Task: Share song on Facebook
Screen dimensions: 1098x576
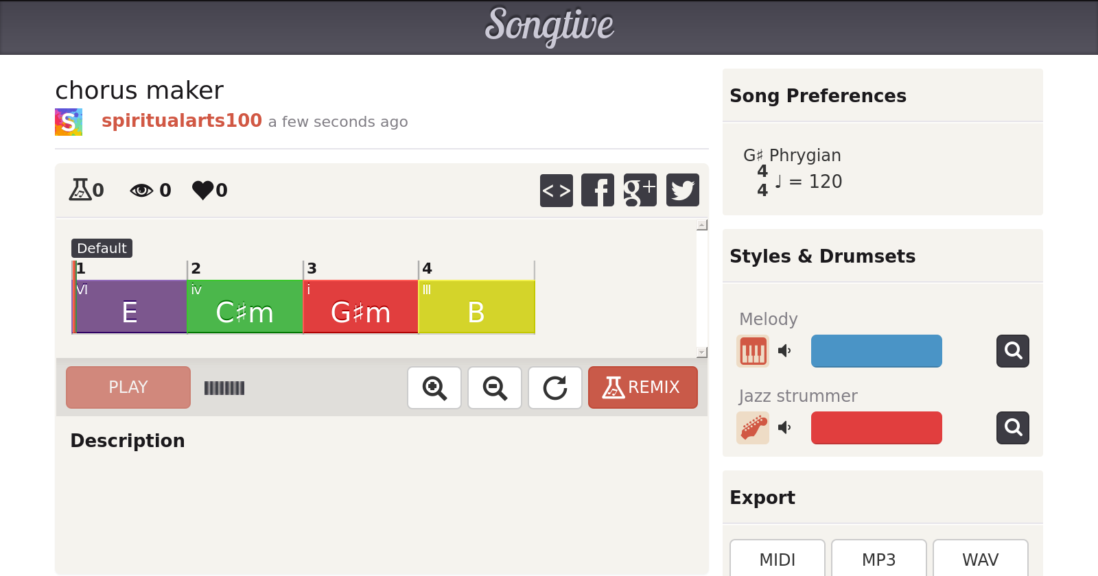Action: tap(597, 190)
